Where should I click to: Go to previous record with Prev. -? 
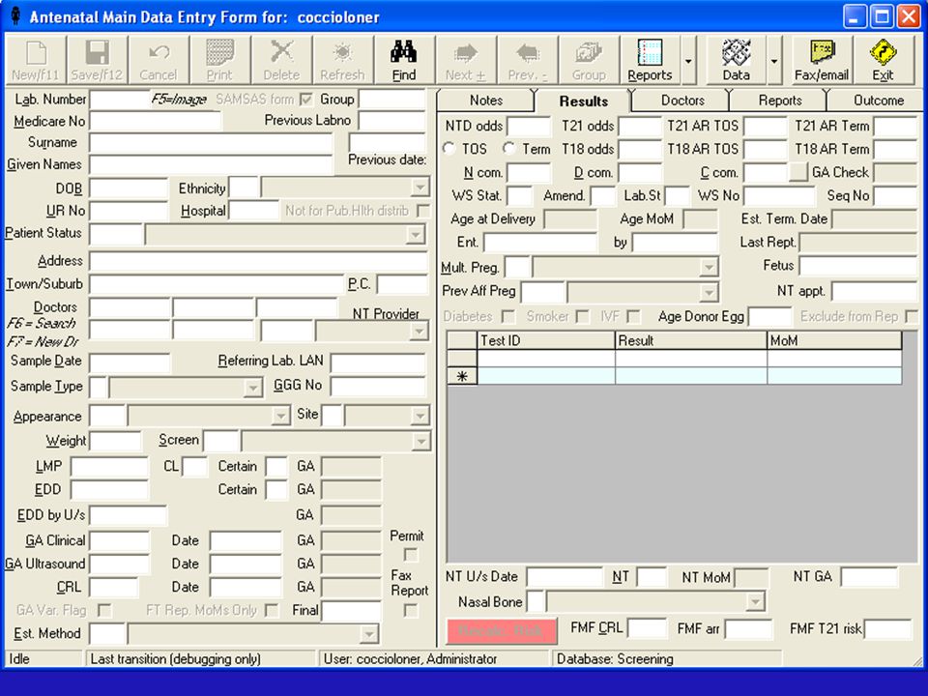pos(528,60)
